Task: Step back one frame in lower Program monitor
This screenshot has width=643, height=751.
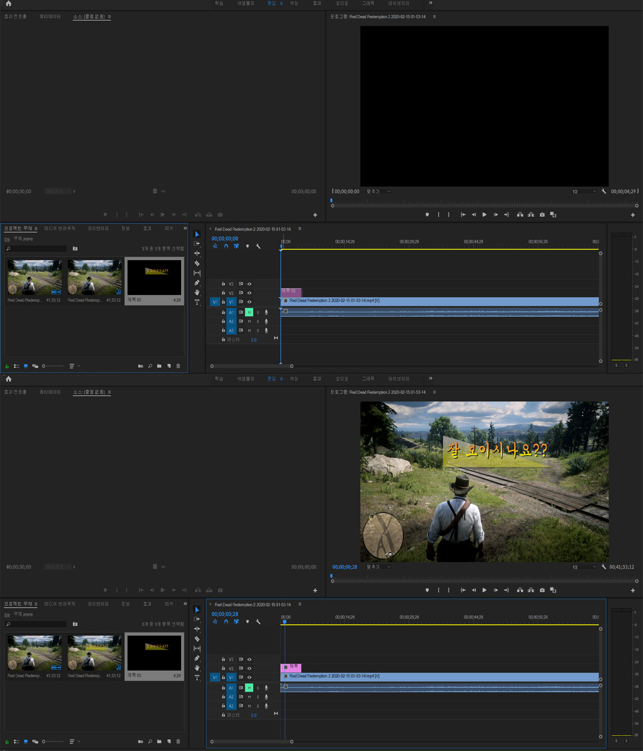Action: coord(474,590)
